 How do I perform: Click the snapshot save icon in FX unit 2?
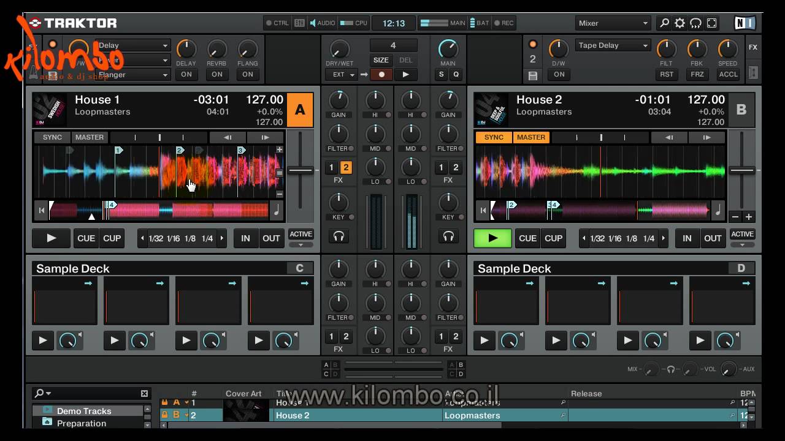(532, 76)
